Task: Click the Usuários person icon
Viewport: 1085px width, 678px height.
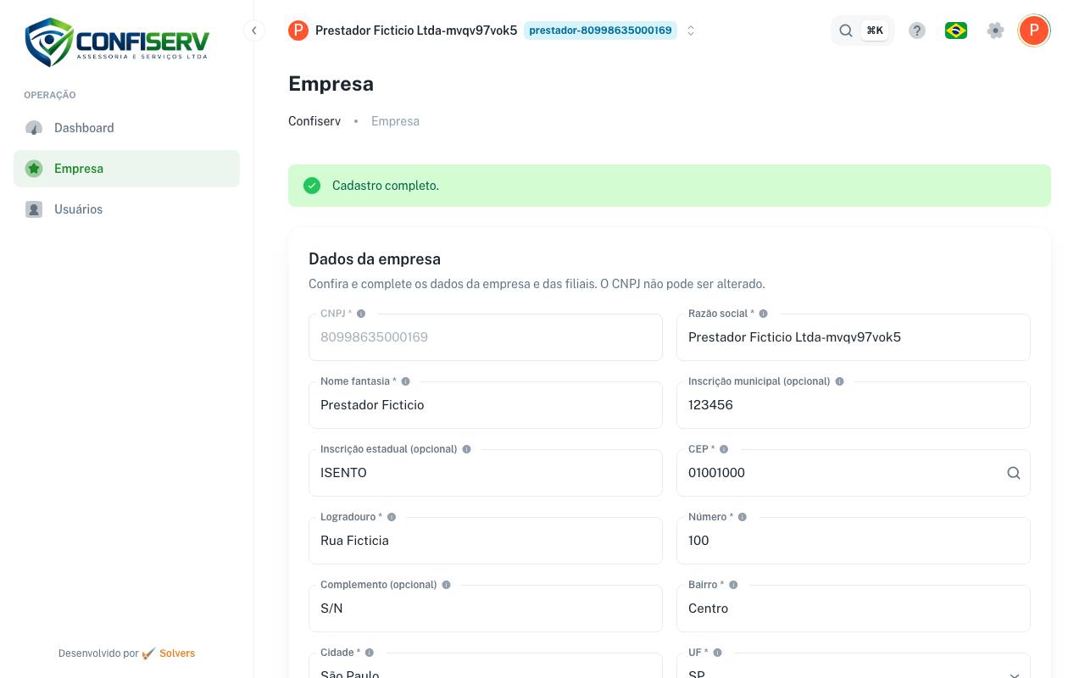Action: 34,209
